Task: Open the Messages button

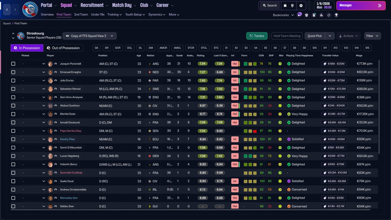Action: [361, 5]
